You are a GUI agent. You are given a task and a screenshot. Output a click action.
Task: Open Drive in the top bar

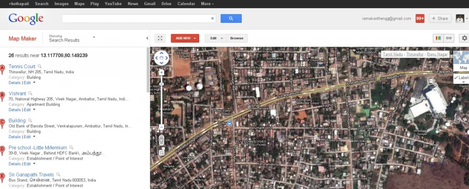coord(166,4)
